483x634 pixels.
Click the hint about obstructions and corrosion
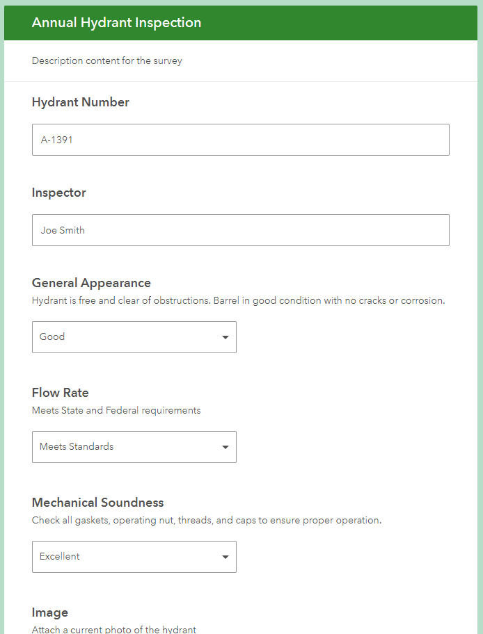[238, 301]
